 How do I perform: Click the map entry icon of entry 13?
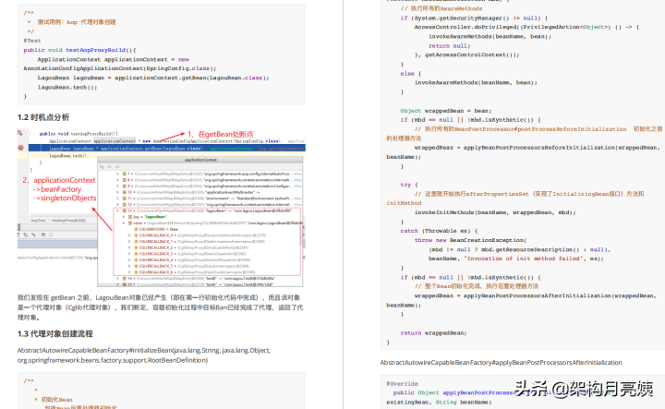pyautogui.click(x=125, y=211)
